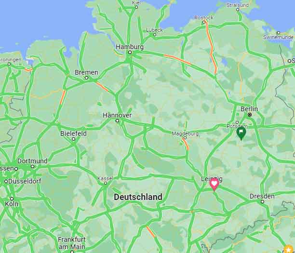The height and width of the screenshot is (253, 295).
Task: Click the Frankfurt am Main label
Action: (72, 243)
